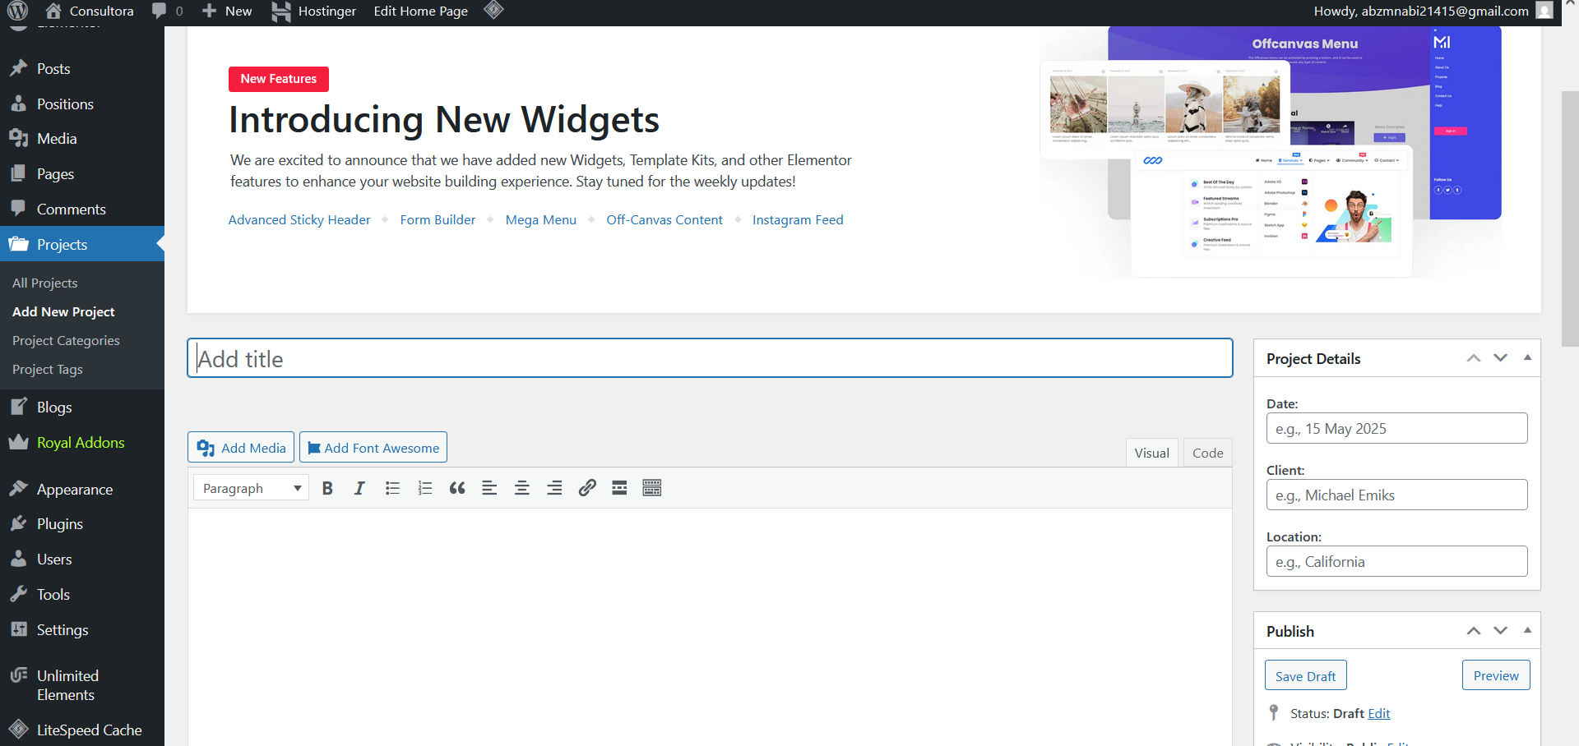
Task: Toggle bold formatting in the editor
Action: (x=327, y=487)
